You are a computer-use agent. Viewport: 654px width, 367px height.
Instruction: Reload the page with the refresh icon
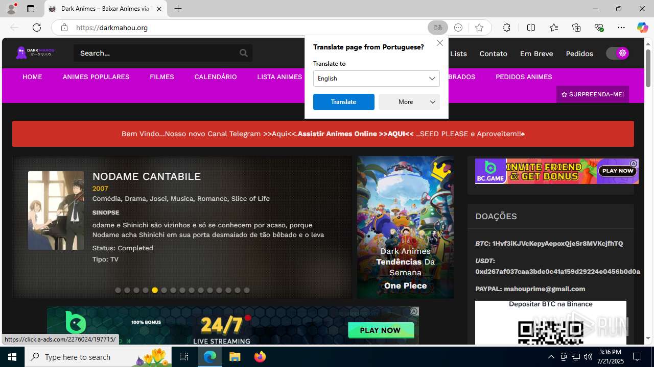[x=37, y=28]
